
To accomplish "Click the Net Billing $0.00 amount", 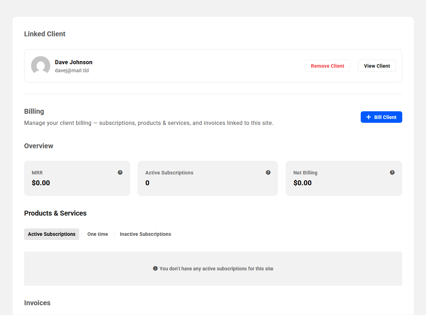I will (302, 183).
